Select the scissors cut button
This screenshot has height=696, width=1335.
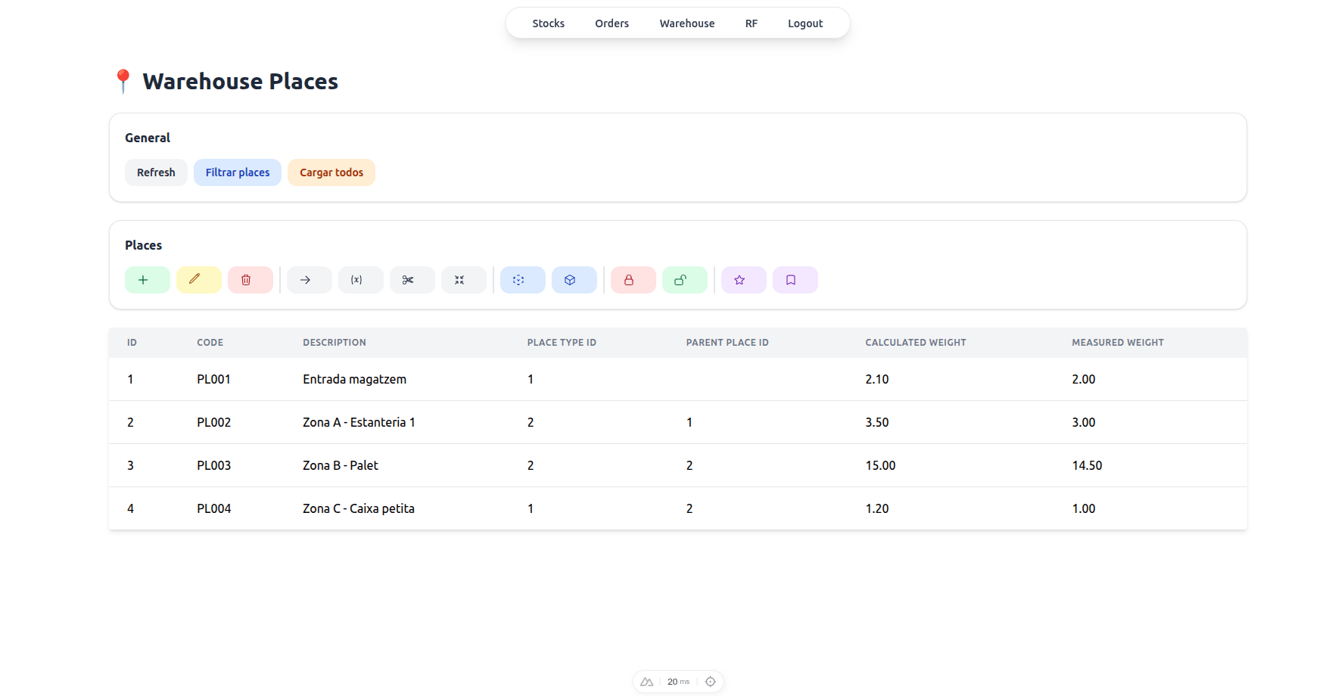coord(412,280)
